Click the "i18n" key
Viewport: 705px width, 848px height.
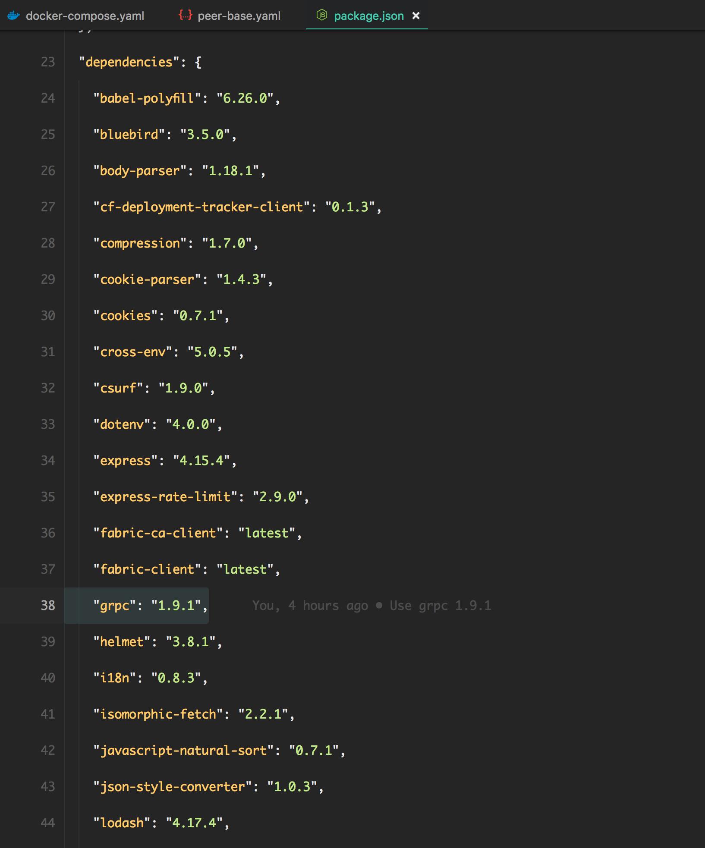pos(115,678)
